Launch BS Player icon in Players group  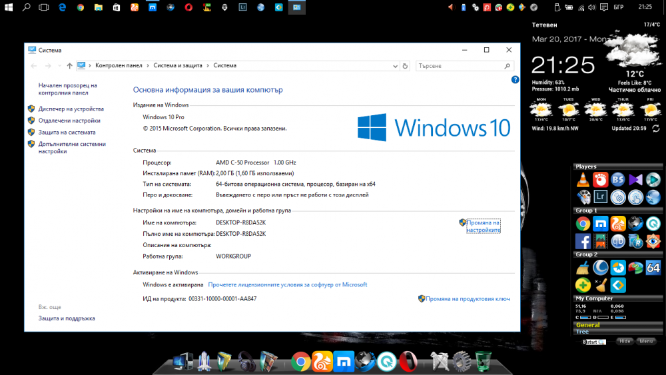618,180
